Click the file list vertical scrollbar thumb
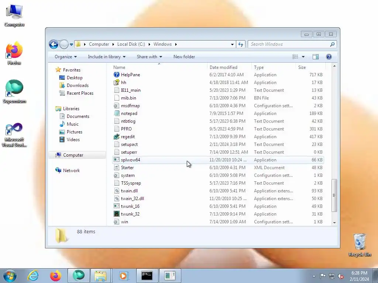The height and width of the screenshot is (283, 378). pyautogui.click(x=334, y=195)
